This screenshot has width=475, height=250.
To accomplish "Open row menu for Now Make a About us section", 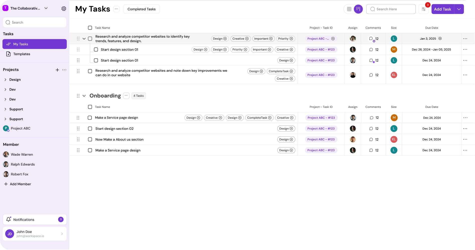I will 465,140.
